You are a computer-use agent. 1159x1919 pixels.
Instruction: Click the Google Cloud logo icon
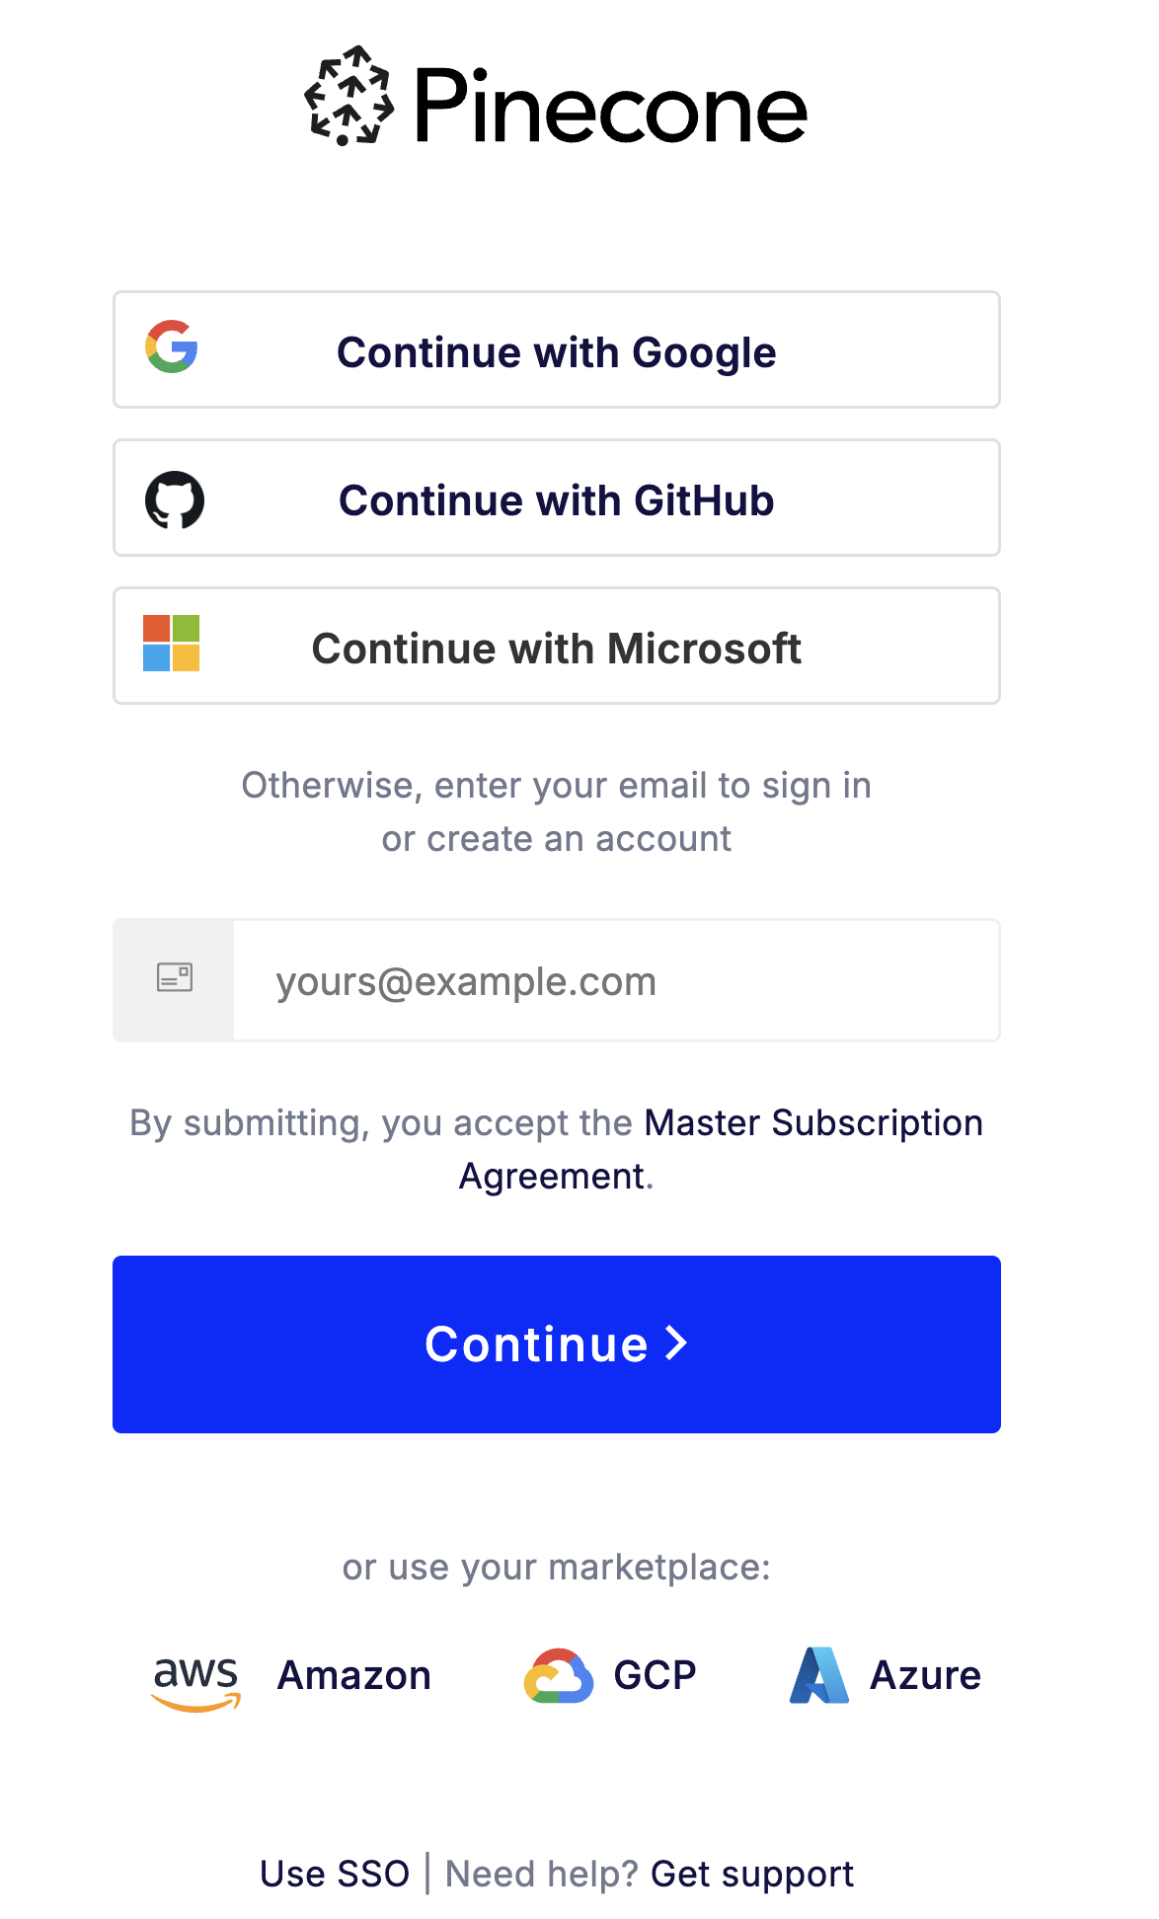[559, 1676]
